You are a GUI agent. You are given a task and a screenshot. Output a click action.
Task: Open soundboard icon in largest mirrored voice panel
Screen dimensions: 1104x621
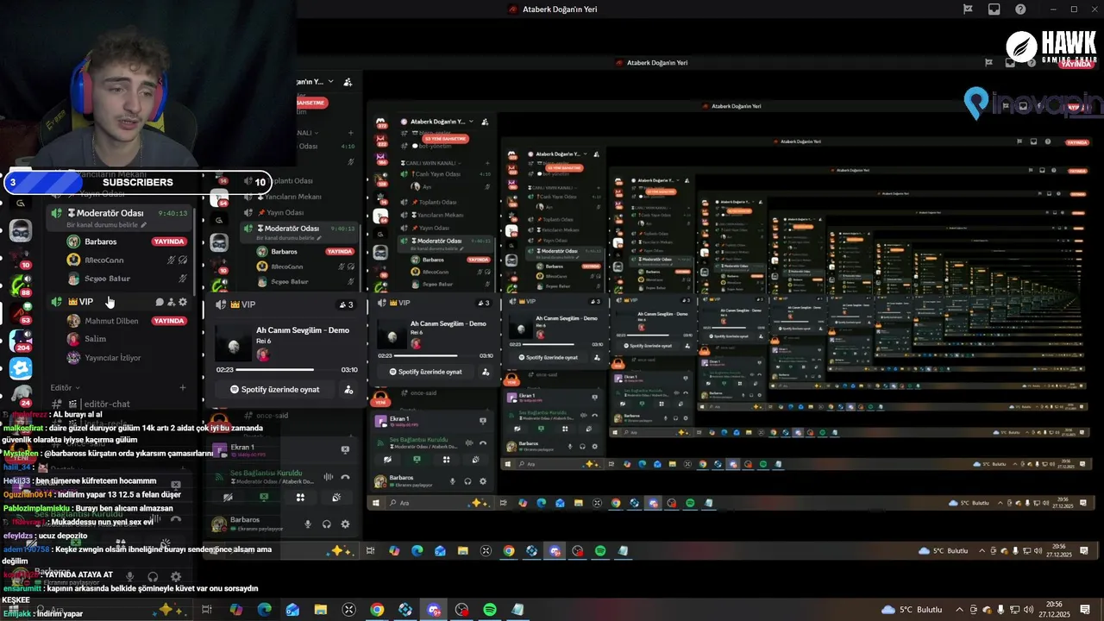click(x=336, y=498)
